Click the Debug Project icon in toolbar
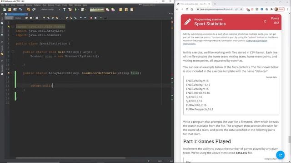 (x=82, y=10)
